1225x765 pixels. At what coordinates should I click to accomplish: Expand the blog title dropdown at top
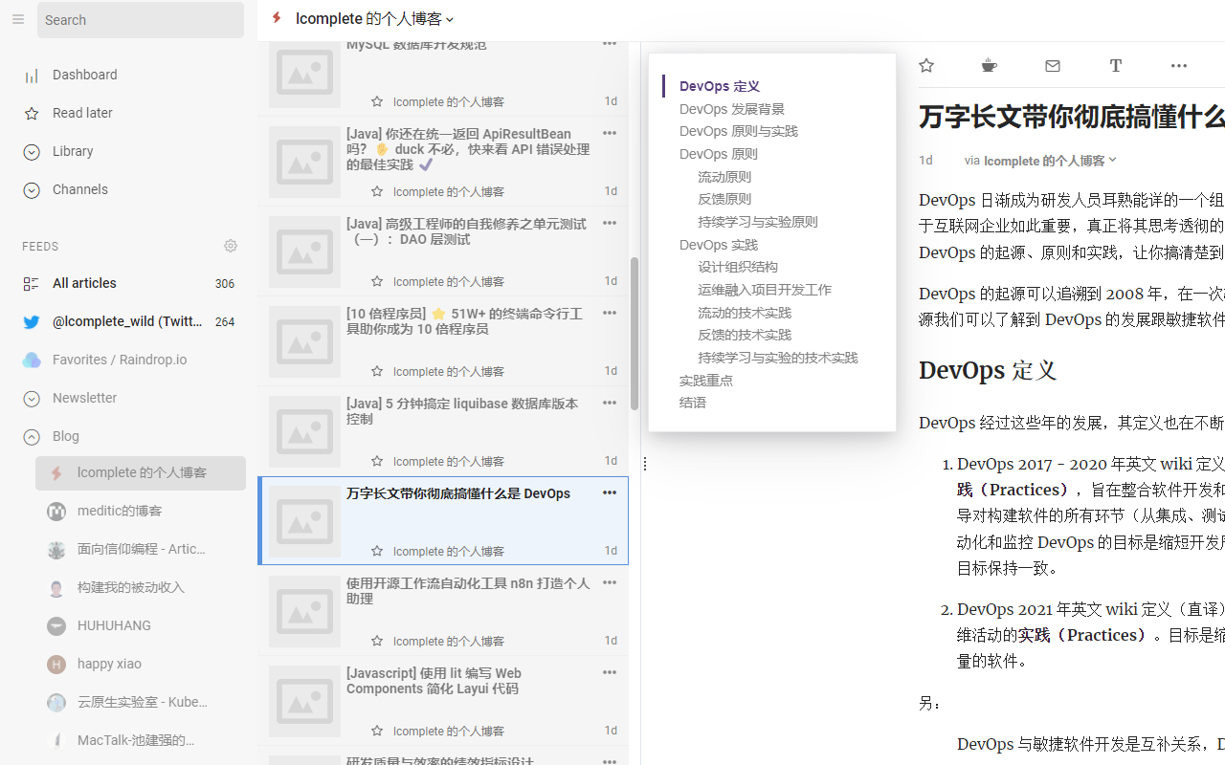click(x=450, y=18)
